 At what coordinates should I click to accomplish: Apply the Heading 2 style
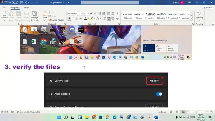[162, 16]
